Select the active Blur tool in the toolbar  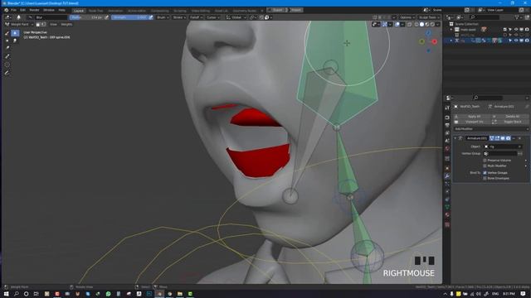(15, 33)
